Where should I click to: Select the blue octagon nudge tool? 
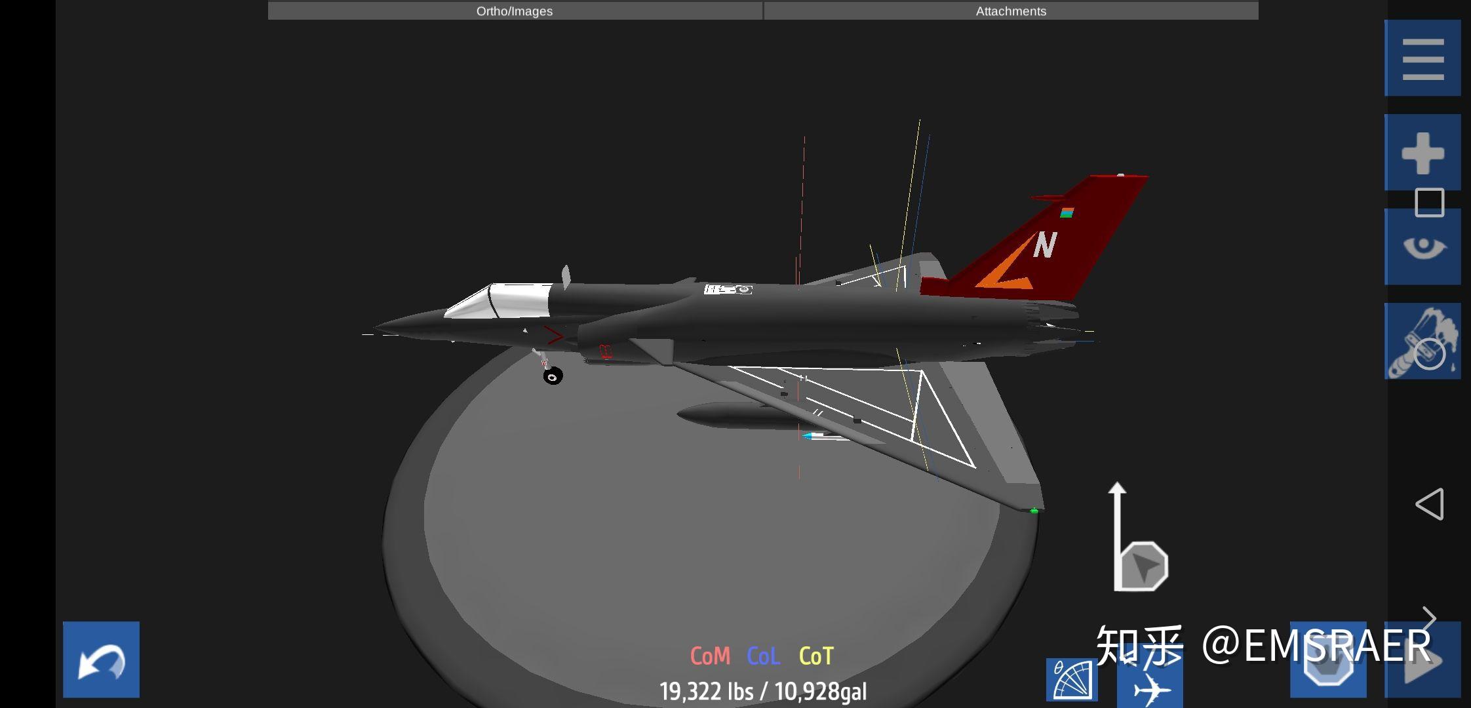[1328, 661]
